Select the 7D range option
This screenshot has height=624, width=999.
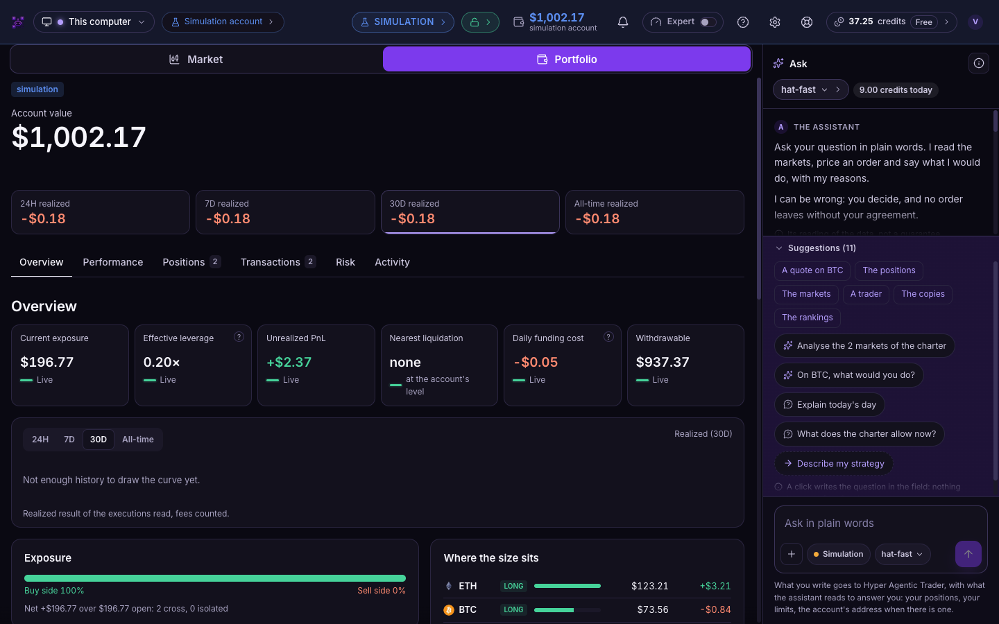pyautogui.click(x=69, y=440)
